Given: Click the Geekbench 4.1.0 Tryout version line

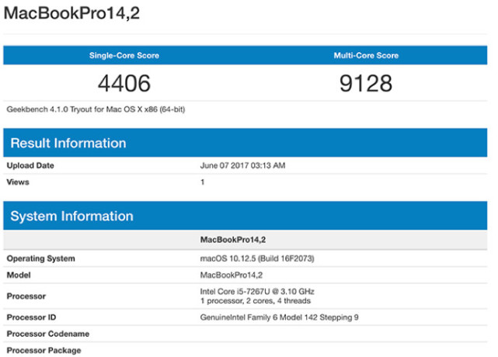Looking at the screenshot, I should [96, 109].
